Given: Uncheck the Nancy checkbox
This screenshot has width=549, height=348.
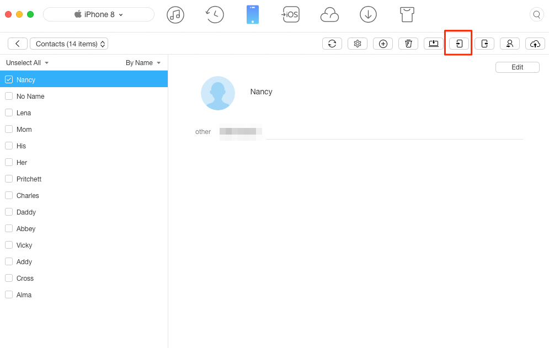Looking at the screenshot, I should 9,79.
